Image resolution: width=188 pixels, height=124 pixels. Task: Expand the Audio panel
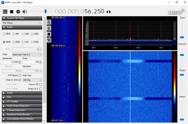(x=22, y=93)
